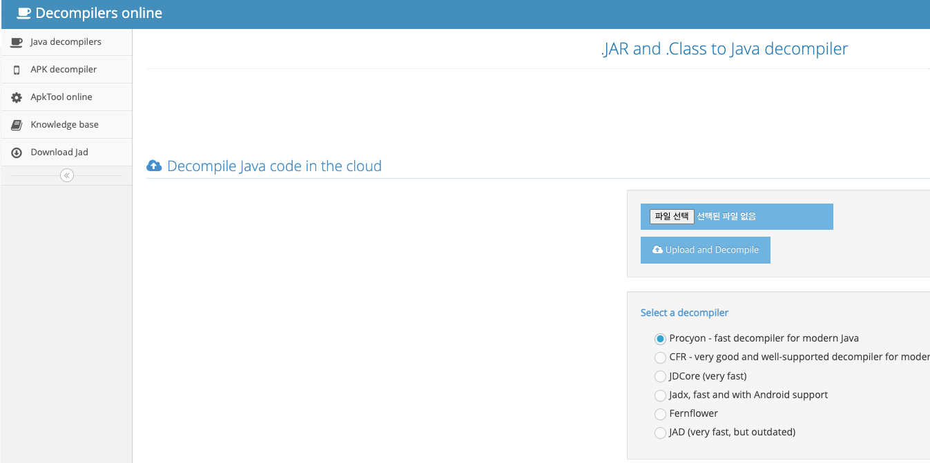Image resolution: width=930 pixels, height=463 pixels.
Task: Click the ApkTool online gear icon
Action: pos(17,97)
